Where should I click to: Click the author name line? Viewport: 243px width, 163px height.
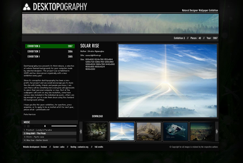[x=92, y=51]
